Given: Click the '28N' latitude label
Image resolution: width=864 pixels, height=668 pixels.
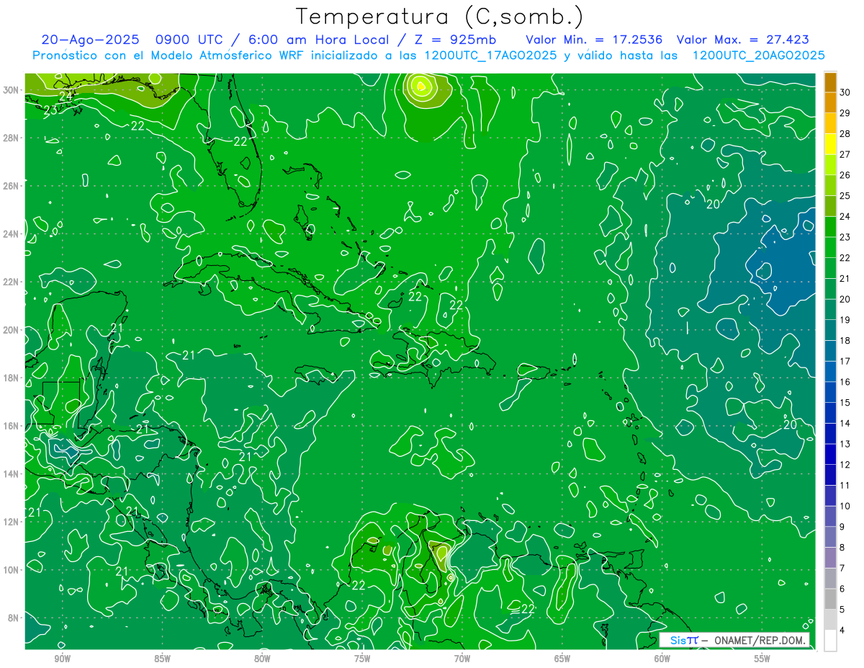Looking at the screenshot, I should point(11,138).
